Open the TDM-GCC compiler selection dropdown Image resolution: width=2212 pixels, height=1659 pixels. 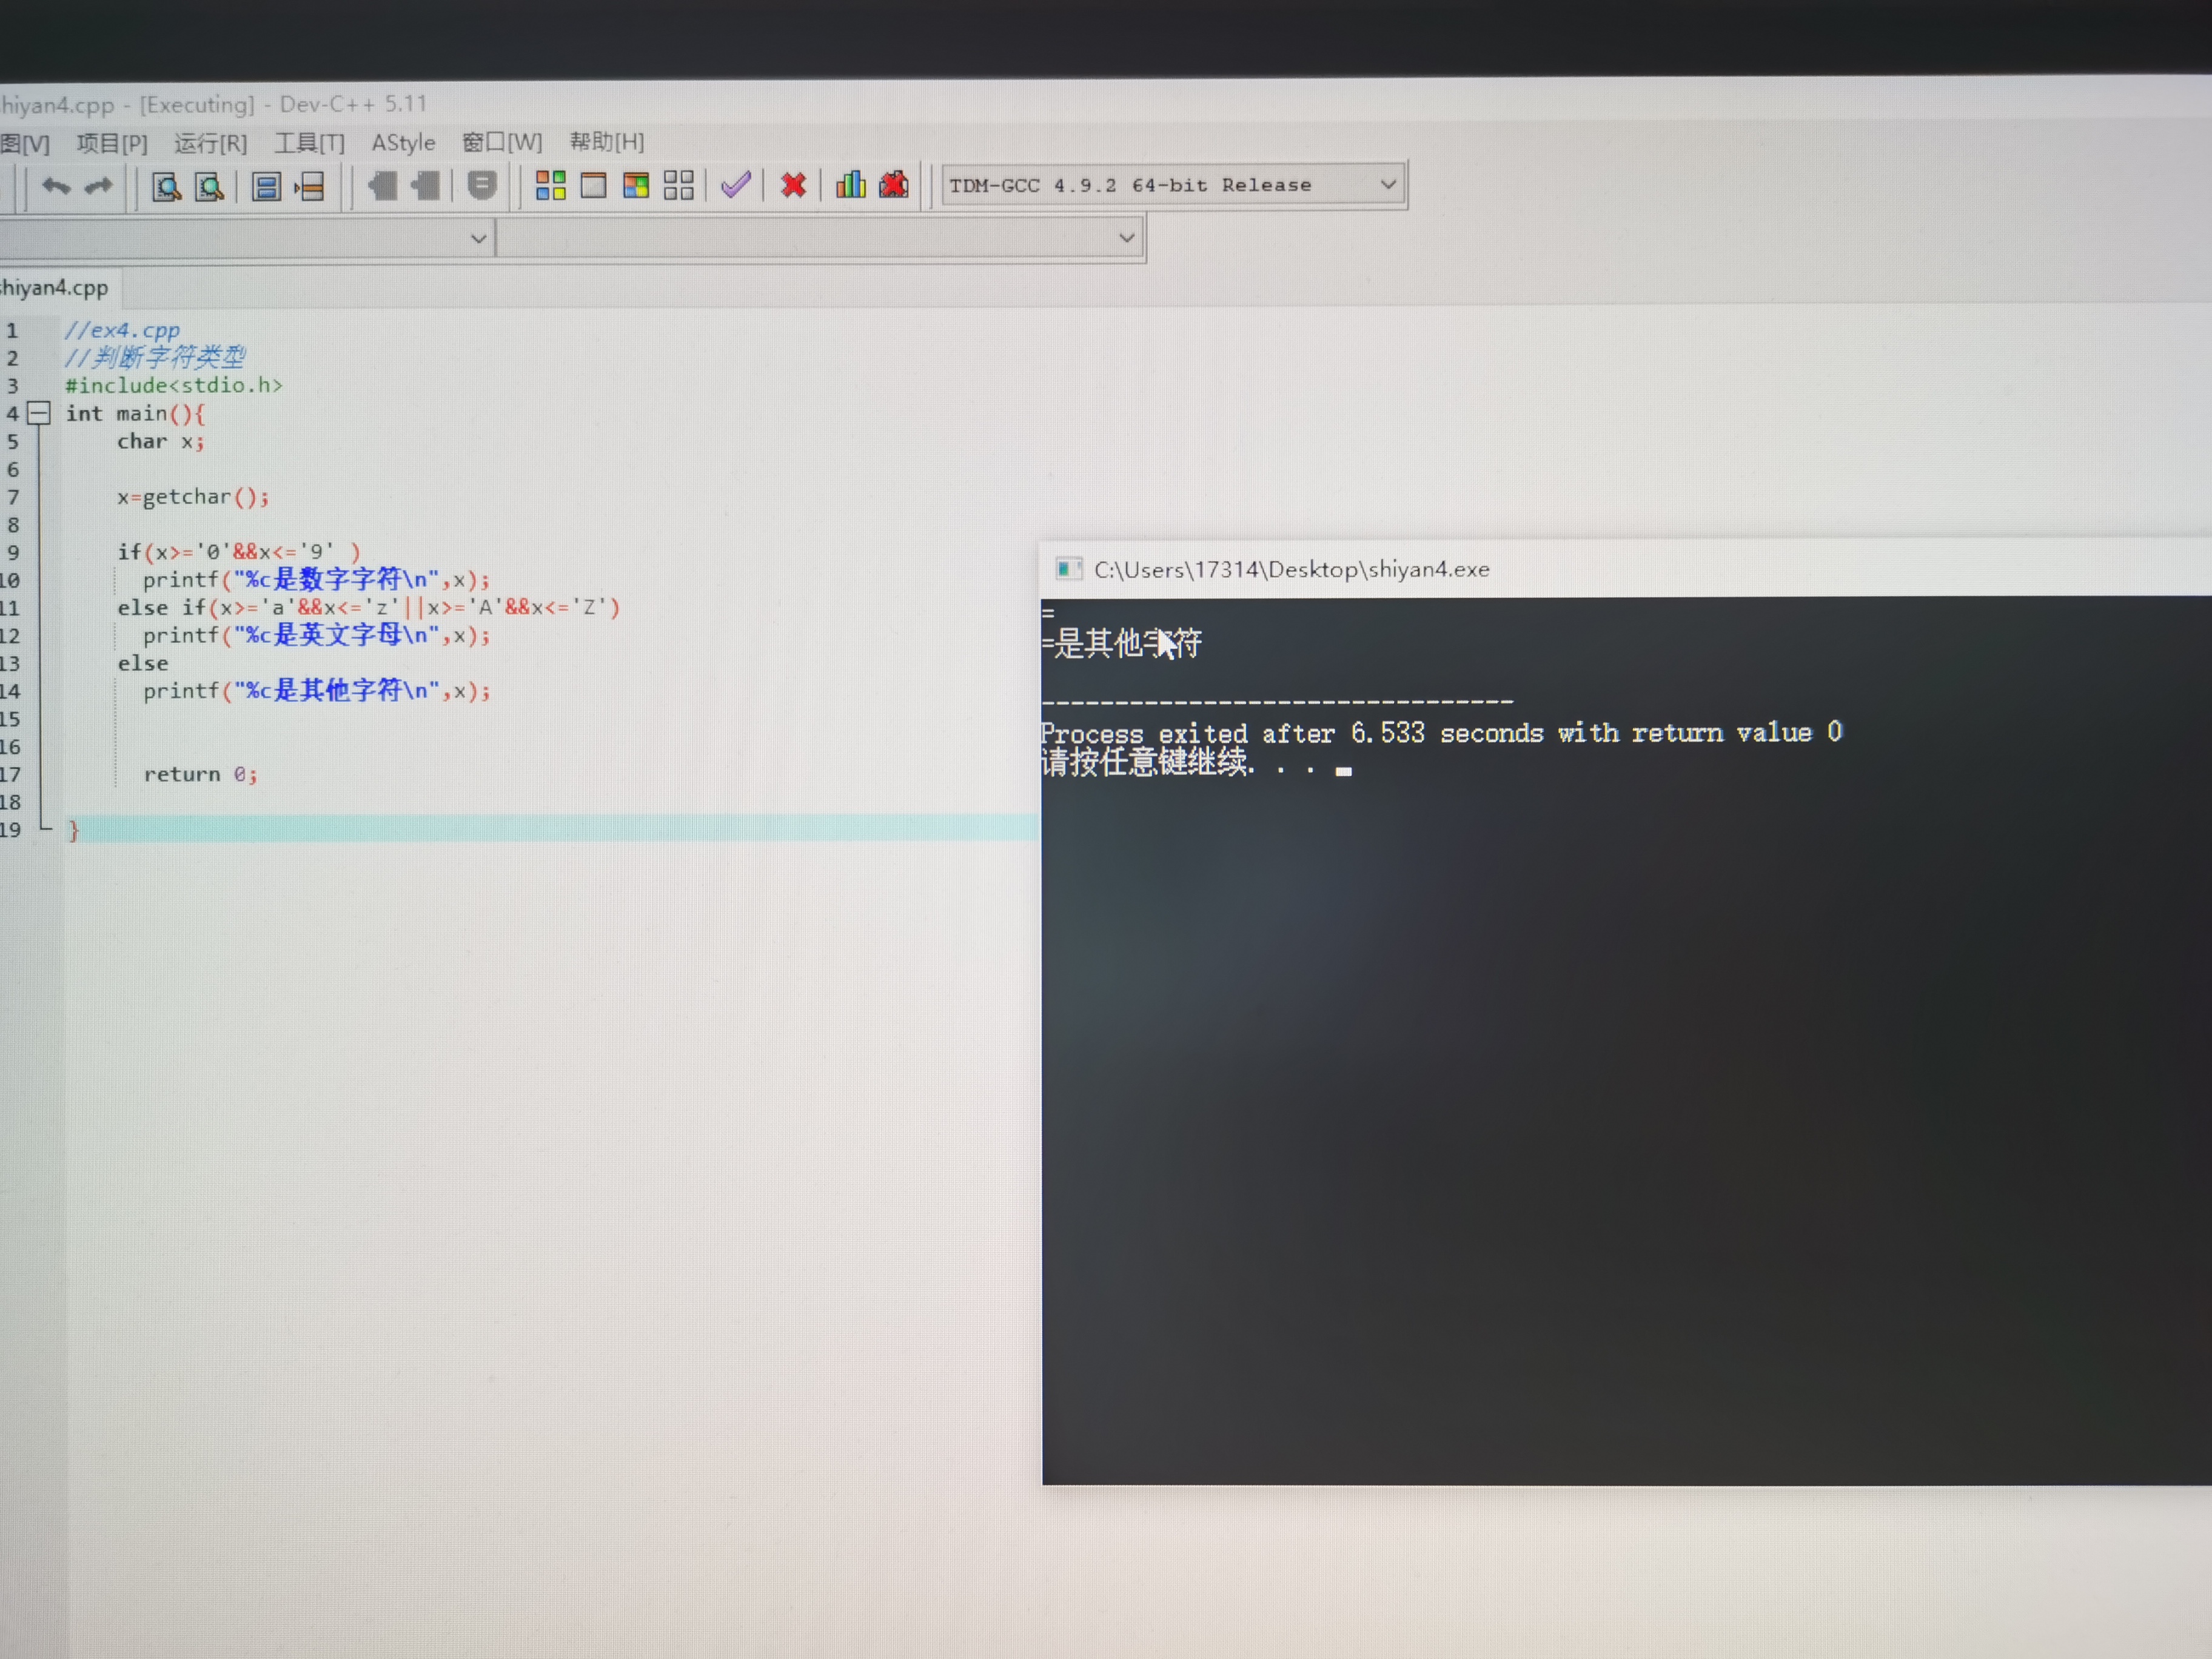coord(1387,184)
